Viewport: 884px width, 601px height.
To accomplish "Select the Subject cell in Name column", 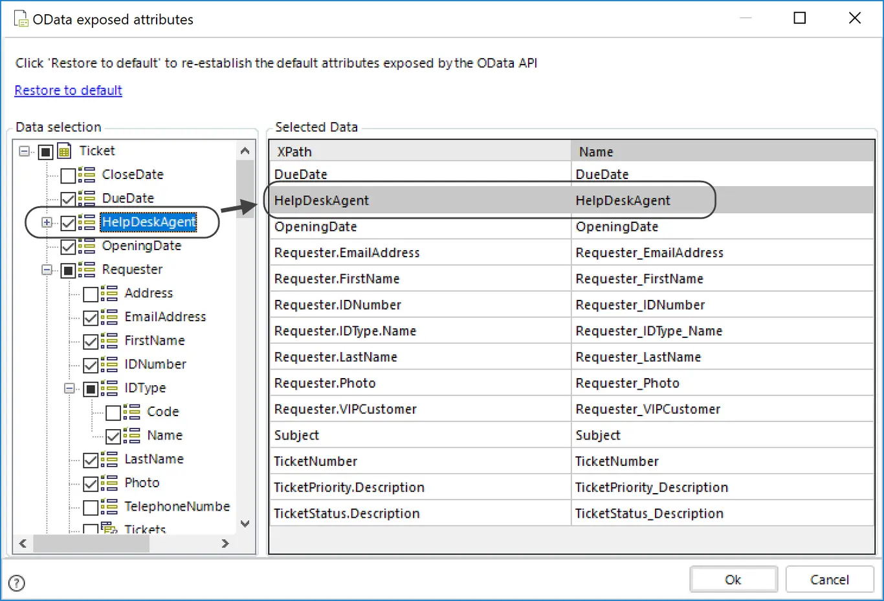I will 723,435.
